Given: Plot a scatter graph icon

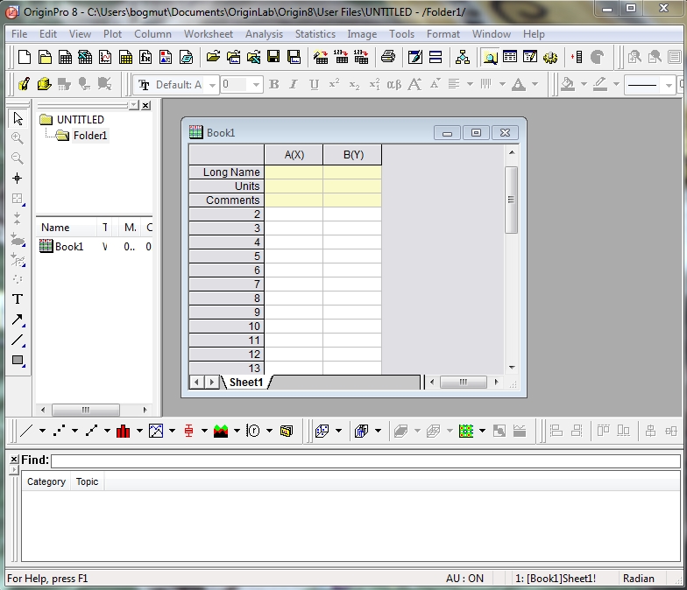Looking at the screenshot, I should click(59, 431).
